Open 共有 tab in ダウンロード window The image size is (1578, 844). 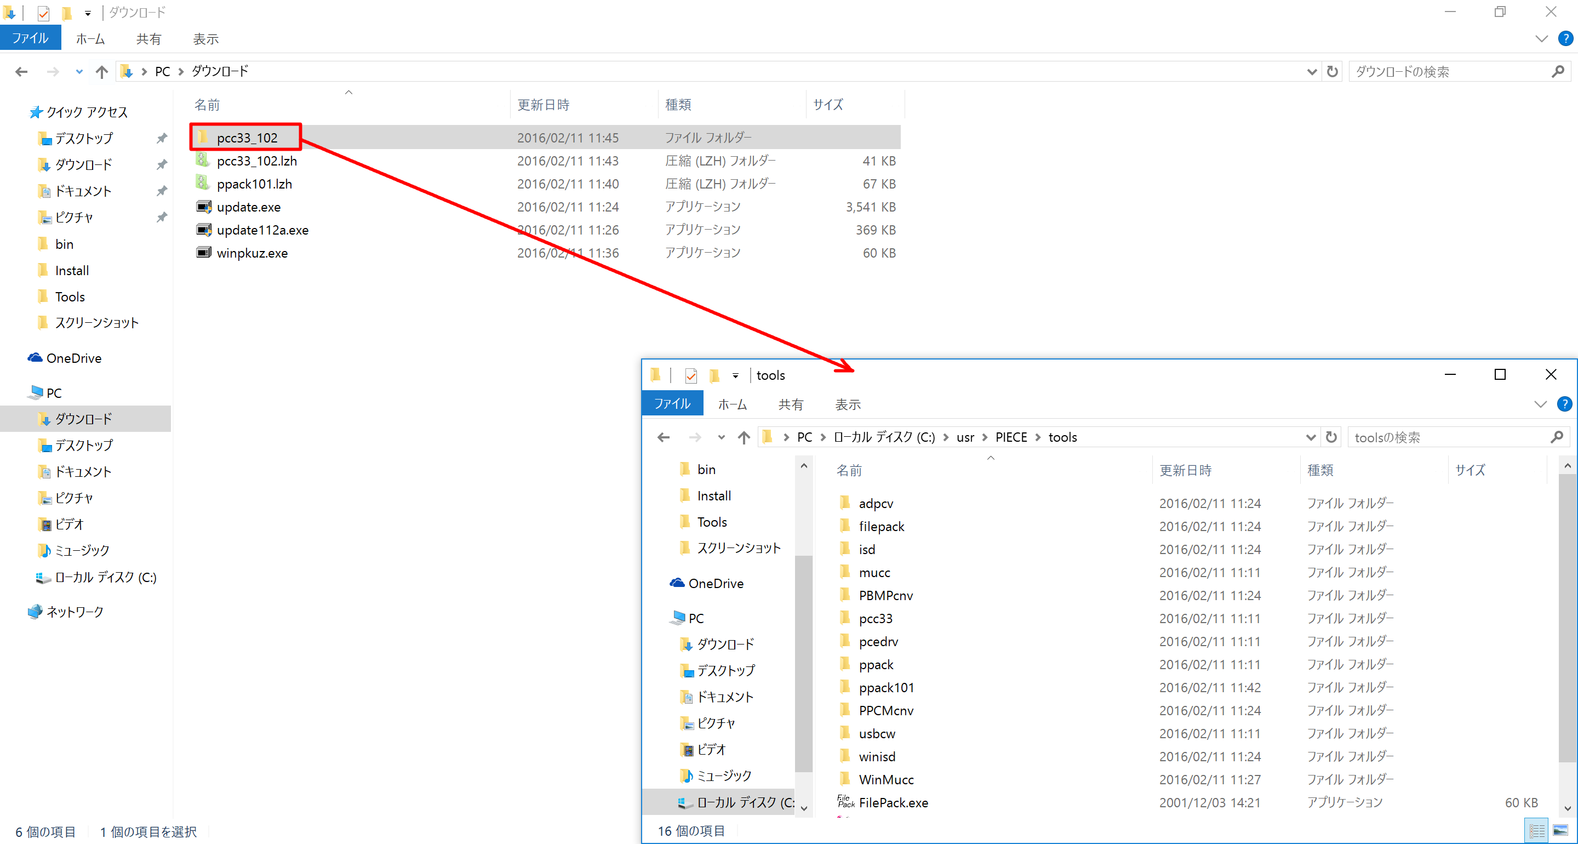148,38
